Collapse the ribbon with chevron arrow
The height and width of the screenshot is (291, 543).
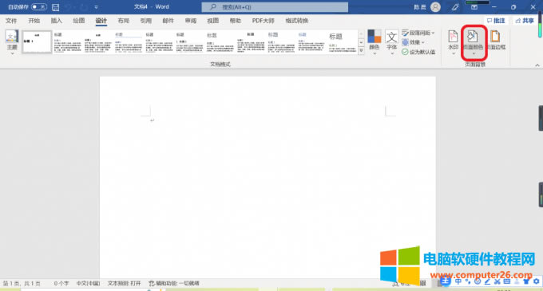pyautogui.click(x=537, y=65)
